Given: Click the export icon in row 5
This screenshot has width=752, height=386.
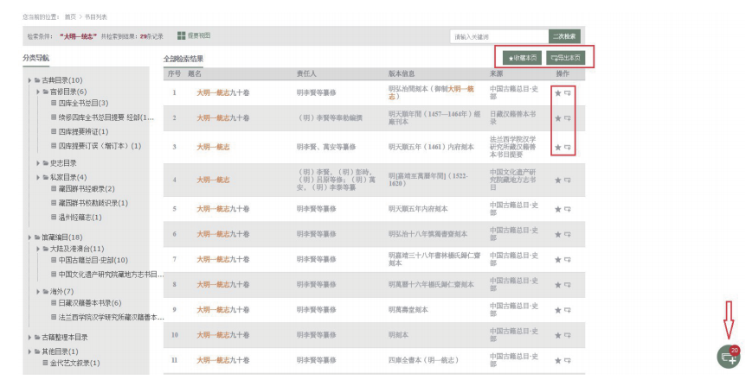Looking at the screenshot, I should click(x=568, y=208).
